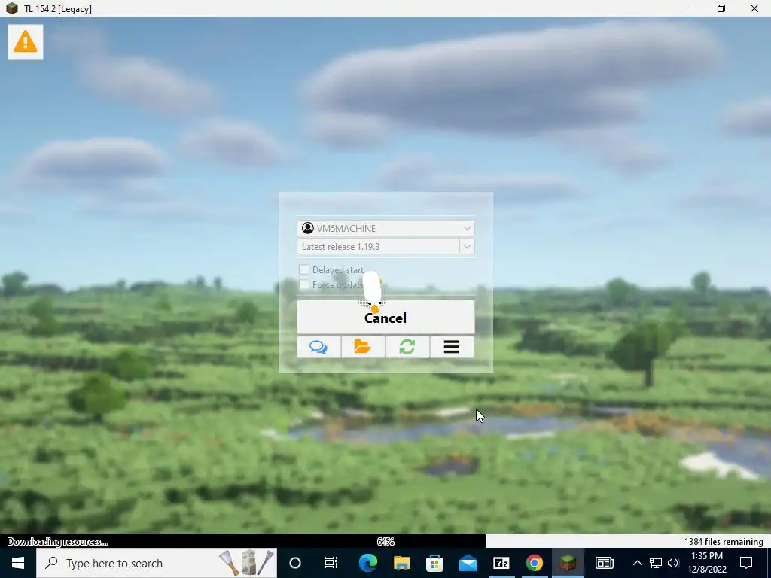Click the green refresh arrows icon

[x=407, y=347]
